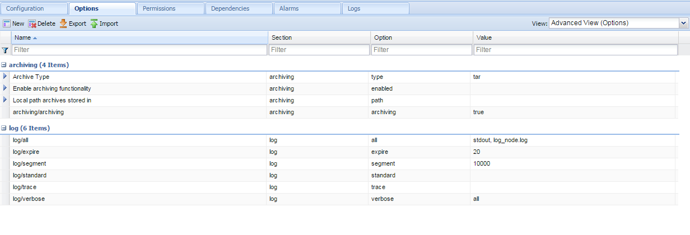Viewport: 690px width, 235px height.
Task: Expand the Enable archiving functionality row
Action: 5,88
